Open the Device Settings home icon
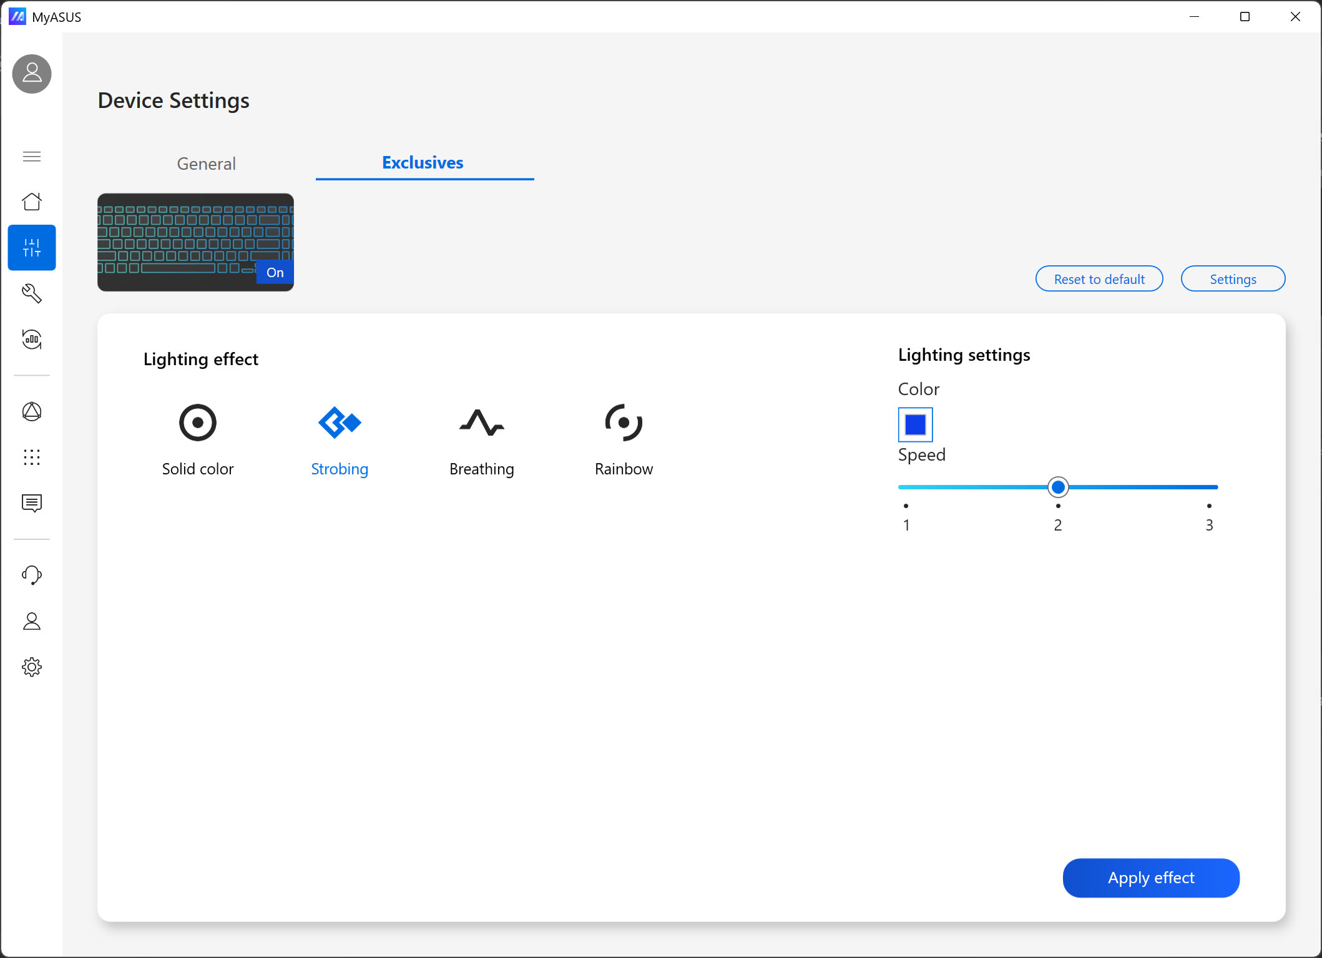 [x=31, y=200]
